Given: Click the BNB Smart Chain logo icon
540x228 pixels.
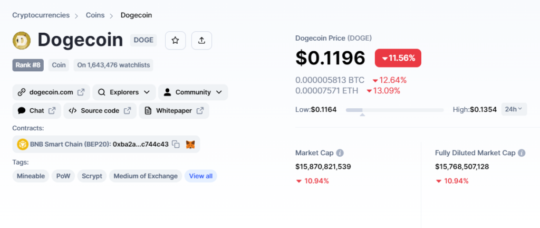Looking at the screenshot, I should [x=23, y=144].
